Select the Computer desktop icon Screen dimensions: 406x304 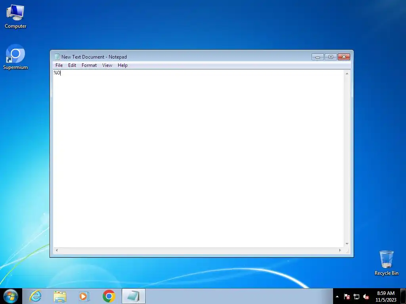15,17
